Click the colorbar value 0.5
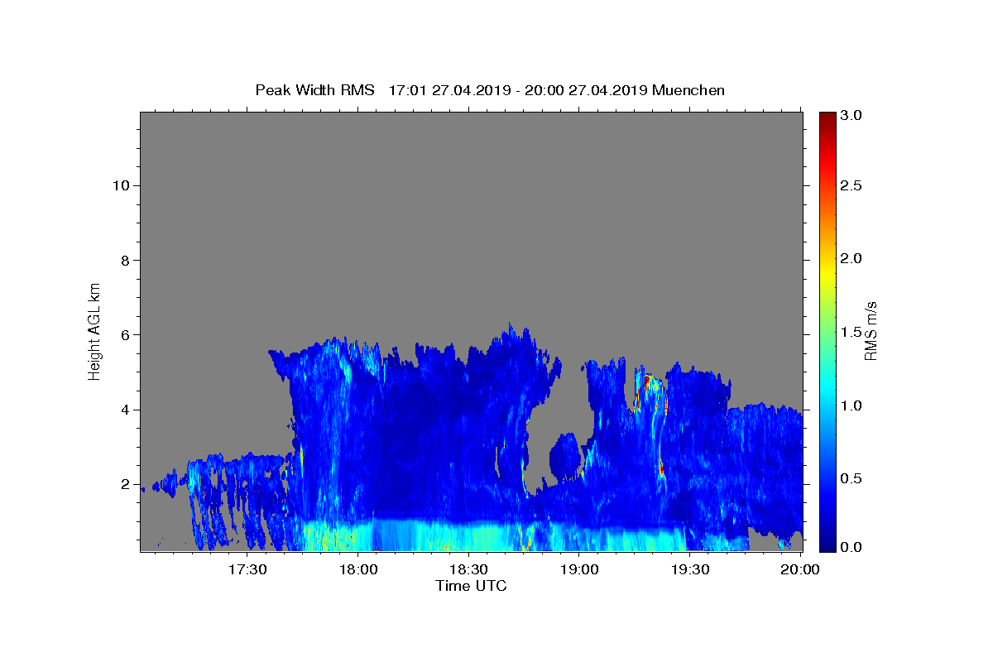This screenshot has width=993, height=662. point(852,478)
